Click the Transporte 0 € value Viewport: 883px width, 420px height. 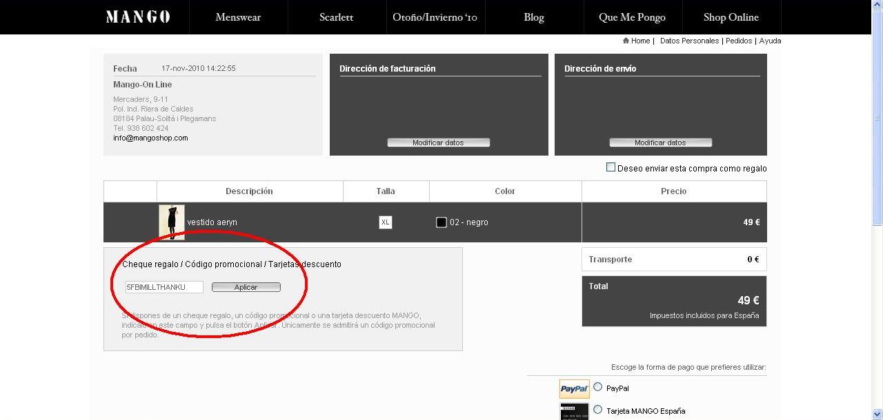753,260
